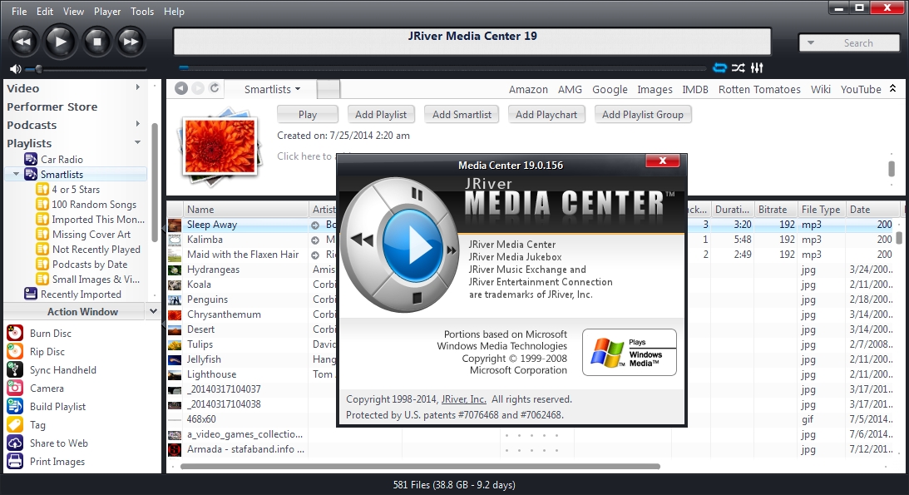Open the Tools menu
909x495 pixels.
[x=142, y=11]
